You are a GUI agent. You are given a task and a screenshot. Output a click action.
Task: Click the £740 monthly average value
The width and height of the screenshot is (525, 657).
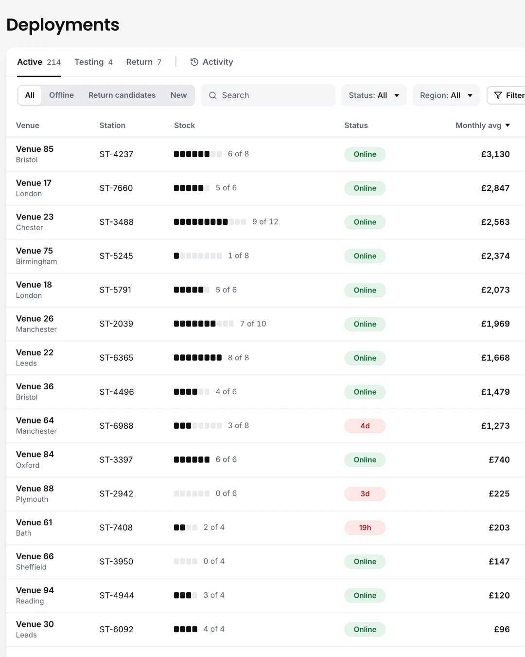point(499,460)
